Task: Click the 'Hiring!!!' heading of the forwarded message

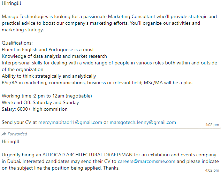Action: tap(10, 141)
